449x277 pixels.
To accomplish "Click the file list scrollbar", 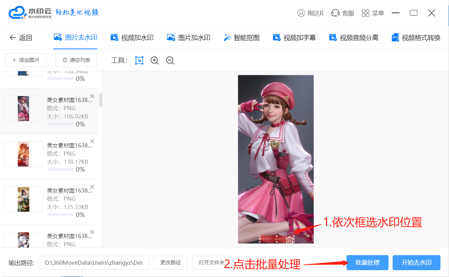I will (x=101, y=100).
